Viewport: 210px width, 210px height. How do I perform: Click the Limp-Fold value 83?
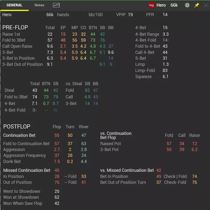coord(165,70)
